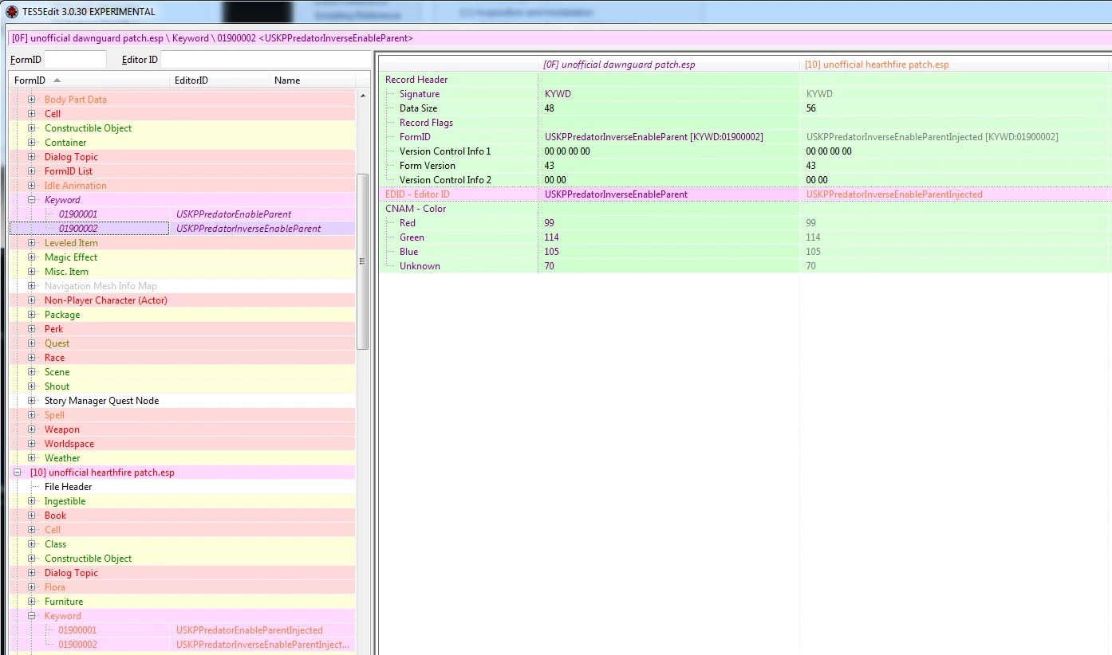The height and width of the screenshot is (655, 1112).
Task: Click in the Editor ID search field
Action: pos(264,60)
